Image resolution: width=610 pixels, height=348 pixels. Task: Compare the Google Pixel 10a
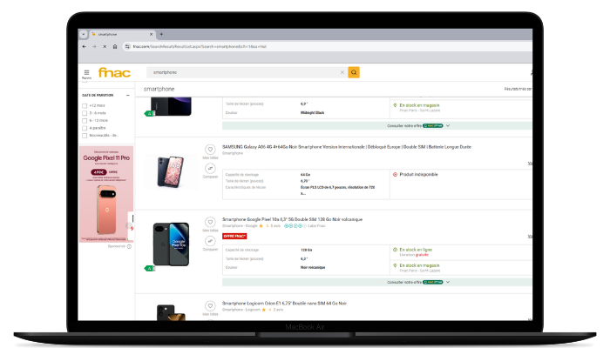[210, 241]
